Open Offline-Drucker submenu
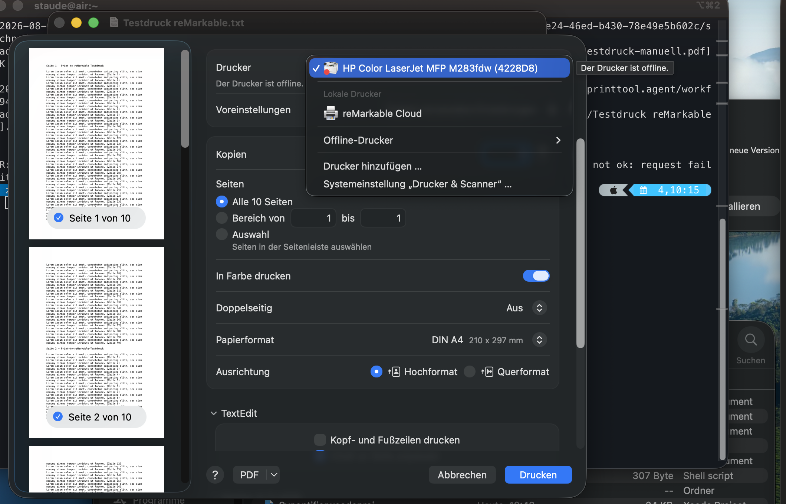Screen dimensions: 786x504 point(439,140)
